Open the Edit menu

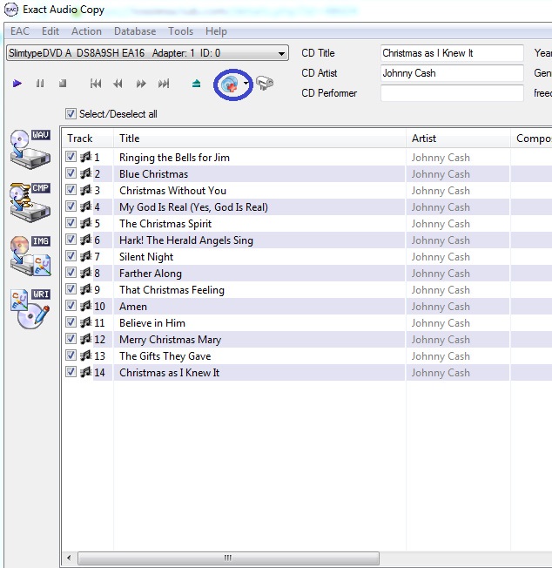[50, 31]
